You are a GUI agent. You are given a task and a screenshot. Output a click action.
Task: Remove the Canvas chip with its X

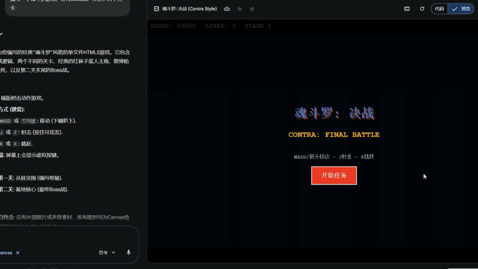pos(18,253)
